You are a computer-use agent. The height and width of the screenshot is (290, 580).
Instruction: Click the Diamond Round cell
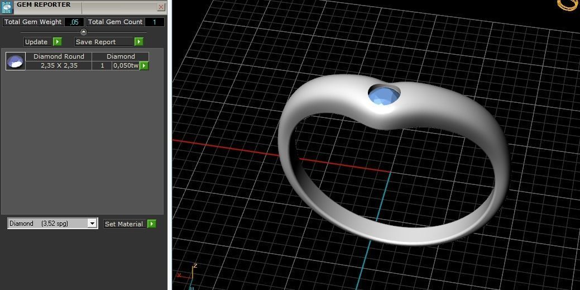(59, 56)
